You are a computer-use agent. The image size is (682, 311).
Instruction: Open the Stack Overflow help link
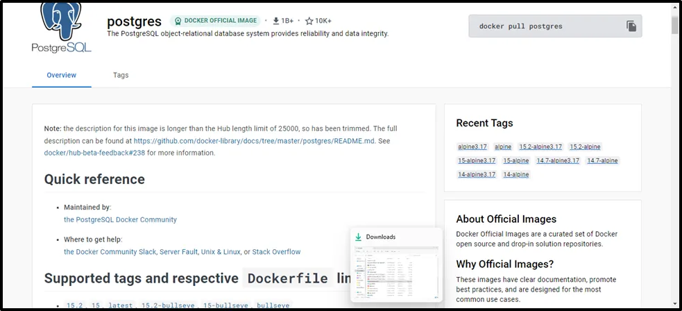(x=276, y=252)
